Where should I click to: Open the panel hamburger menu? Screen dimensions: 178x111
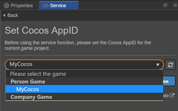pos(175,5)
